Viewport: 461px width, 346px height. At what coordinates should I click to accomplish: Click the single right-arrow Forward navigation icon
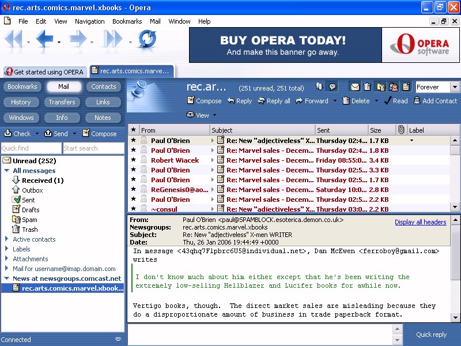point(78,39)
